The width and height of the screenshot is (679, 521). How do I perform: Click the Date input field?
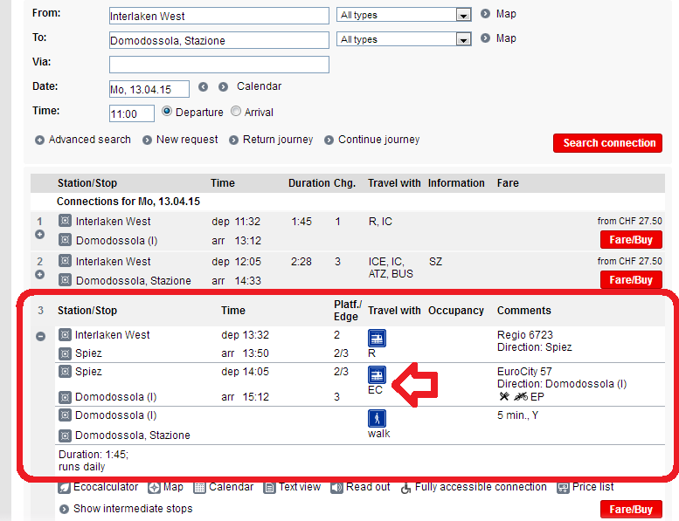pyautogui.click(x=149, y=89)
